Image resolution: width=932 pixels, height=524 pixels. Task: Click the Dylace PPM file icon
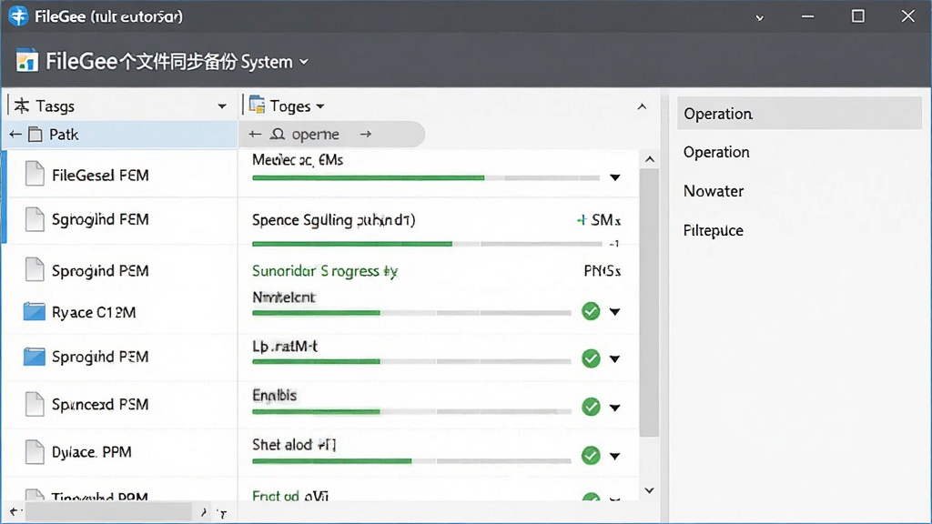(35, 451)
